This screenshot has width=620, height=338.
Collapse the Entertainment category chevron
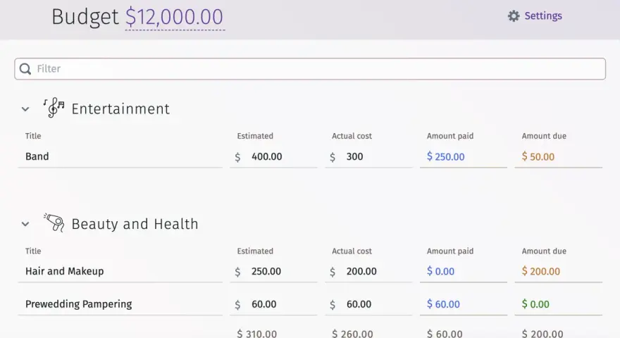(x=25, y=109)
